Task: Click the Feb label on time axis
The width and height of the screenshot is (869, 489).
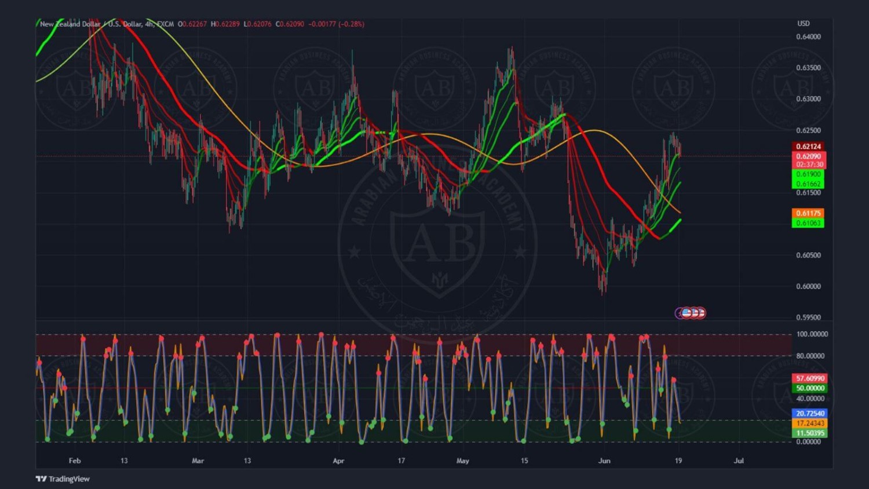Action: point(75,461)
